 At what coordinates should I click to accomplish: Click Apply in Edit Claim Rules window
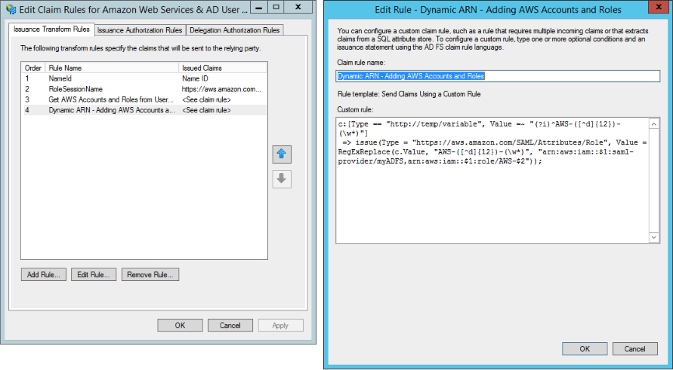[x=281, y=326]
